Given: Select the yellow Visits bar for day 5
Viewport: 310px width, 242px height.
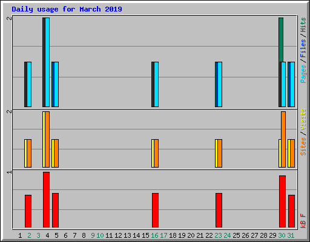Looking at the screenshot, I should click(53, 153).
